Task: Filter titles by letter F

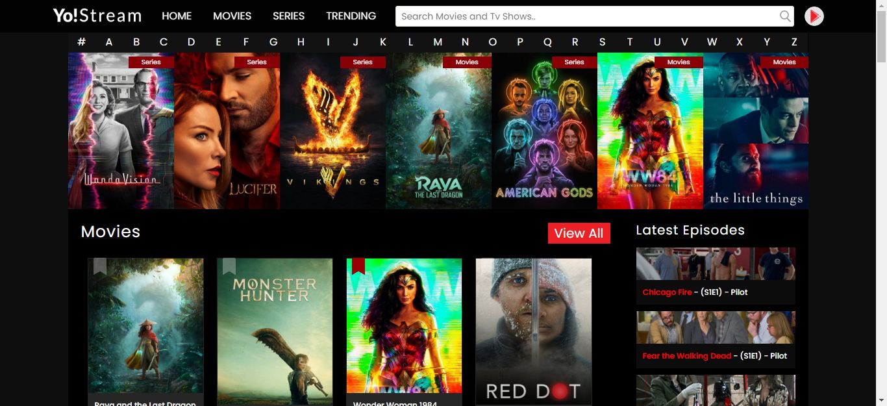Action: coord(246,42)
